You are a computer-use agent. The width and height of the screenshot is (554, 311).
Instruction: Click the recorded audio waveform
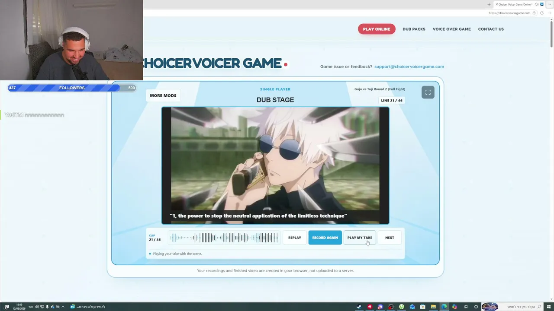click(x=224, y=238)
